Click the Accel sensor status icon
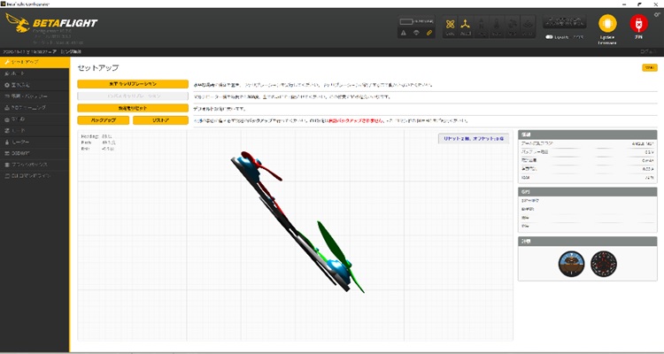 pyautogui.click(x=466, y=27)
